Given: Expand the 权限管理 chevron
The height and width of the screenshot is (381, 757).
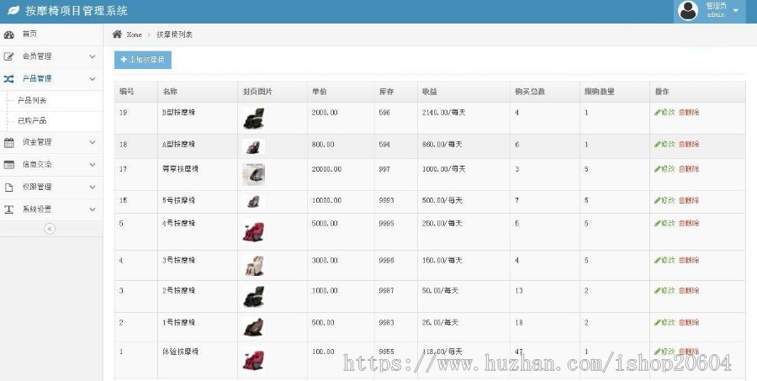Looking at the screenshot, I should [x=93, y=188].
